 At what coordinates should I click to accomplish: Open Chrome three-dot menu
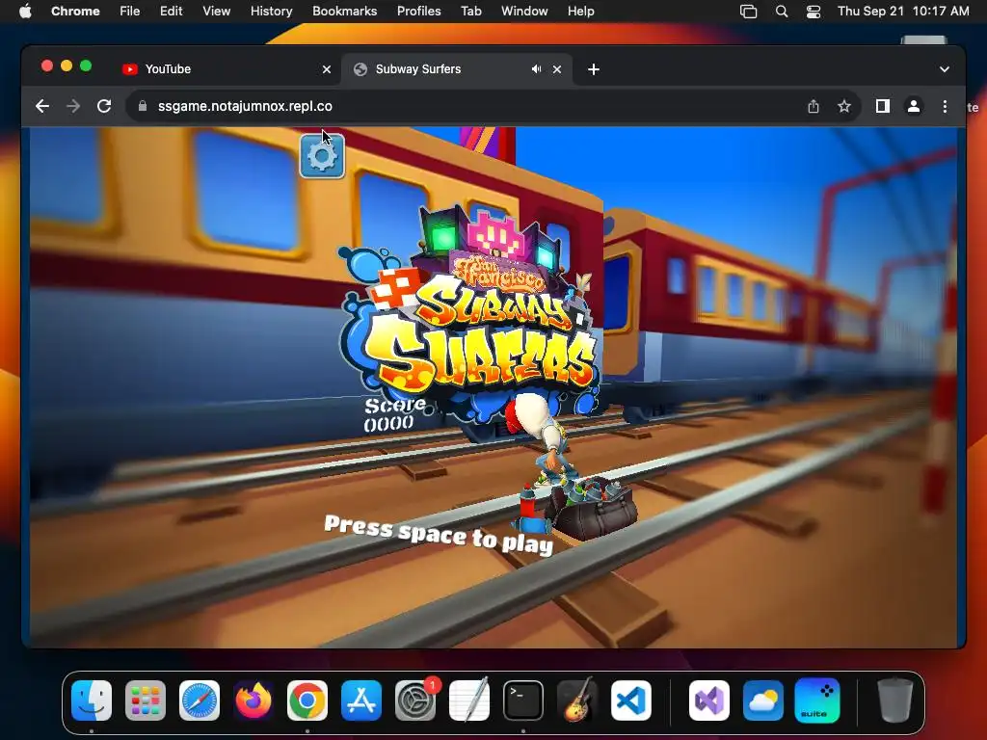(x=945, y=106)
